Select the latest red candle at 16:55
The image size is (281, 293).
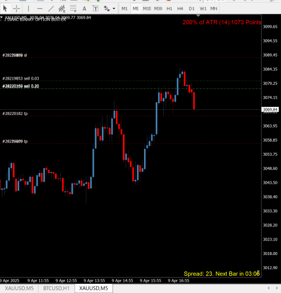coord(194,101)
